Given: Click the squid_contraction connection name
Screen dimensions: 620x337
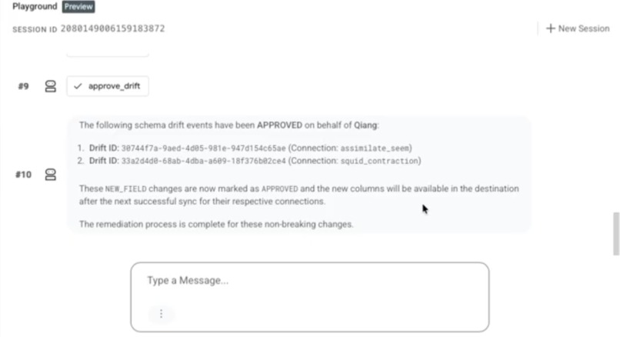Looking at the screenshot, I should pos(379,161).
